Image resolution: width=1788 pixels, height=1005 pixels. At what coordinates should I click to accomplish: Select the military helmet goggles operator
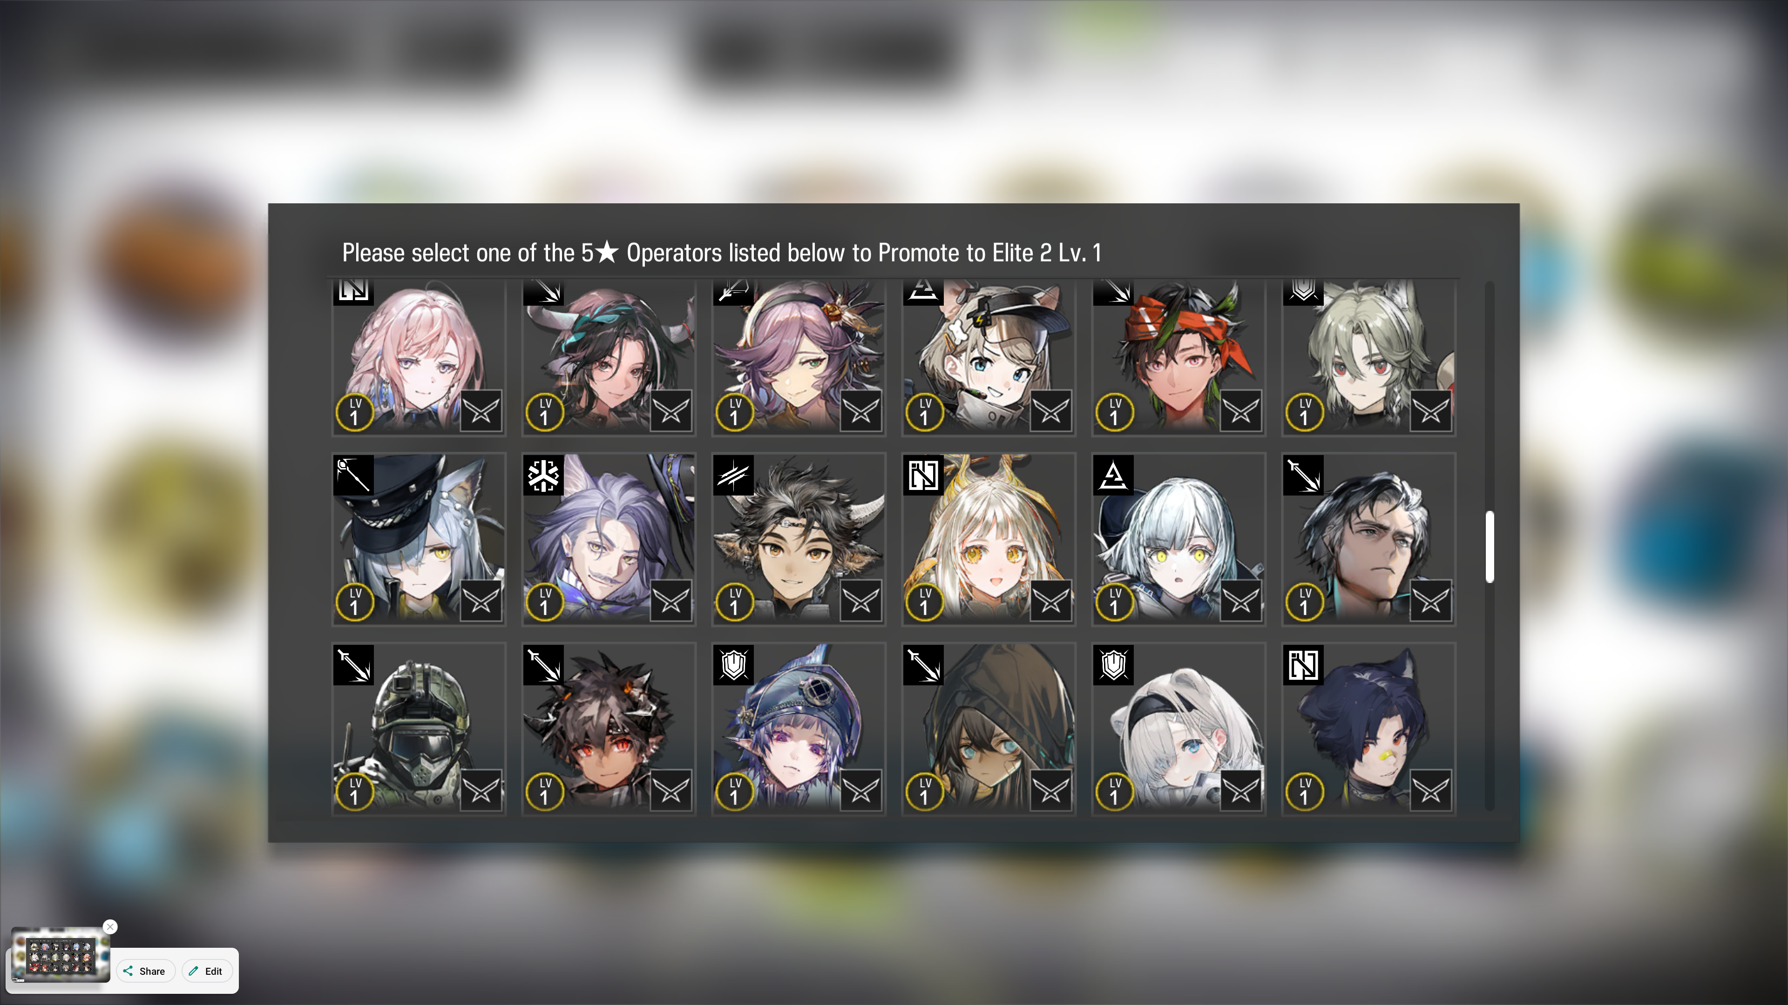pyautogui.click(x=419, y=728)
